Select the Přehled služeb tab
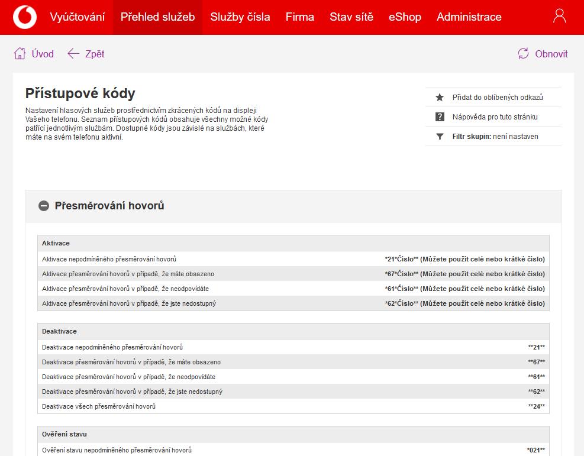This screenshot has height=456, width=584. [x=157, y=17]
